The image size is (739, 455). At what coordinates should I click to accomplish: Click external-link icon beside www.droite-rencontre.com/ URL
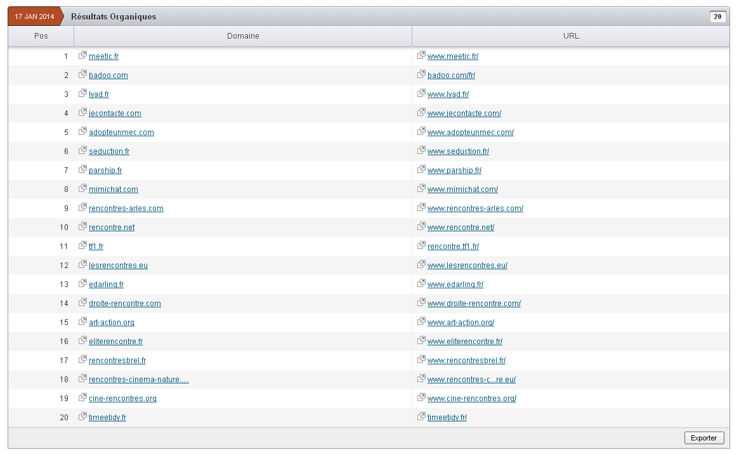pyautogui.click(x=421, y=302)
